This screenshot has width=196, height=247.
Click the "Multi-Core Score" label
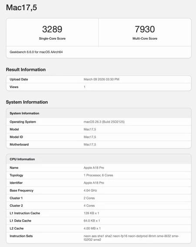(145, 38)
